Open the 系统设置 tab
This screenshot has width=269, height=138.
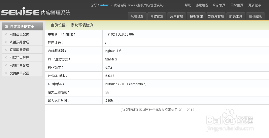pos(137,16)
